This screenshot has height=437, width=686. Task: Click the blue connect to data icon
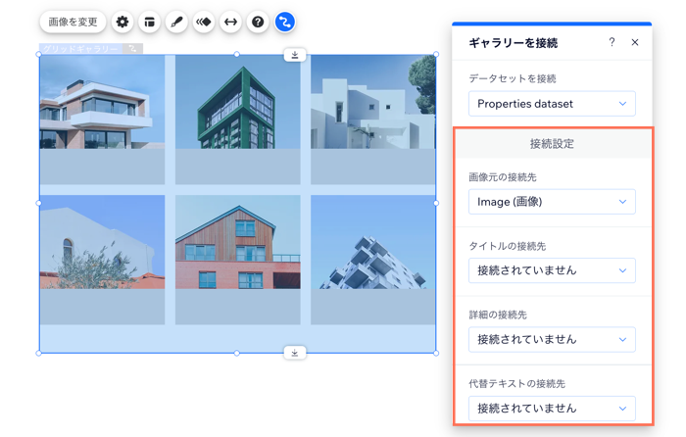pos(285,22)
